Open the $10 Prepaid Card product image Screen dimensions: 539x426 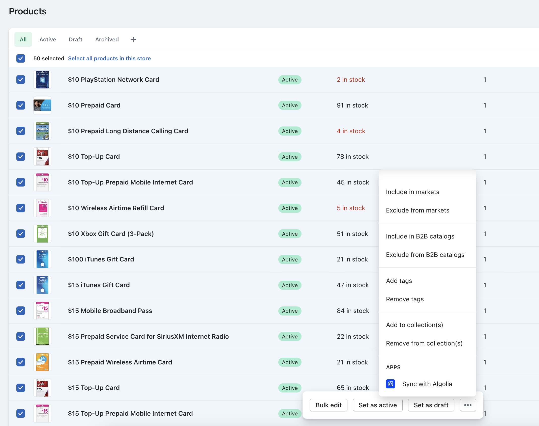click(x=42, y=105)
